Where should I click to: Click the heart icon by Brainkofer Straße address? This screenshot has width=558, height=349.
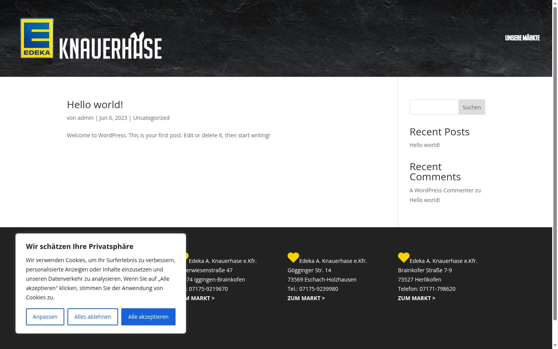tap(404, 257)
